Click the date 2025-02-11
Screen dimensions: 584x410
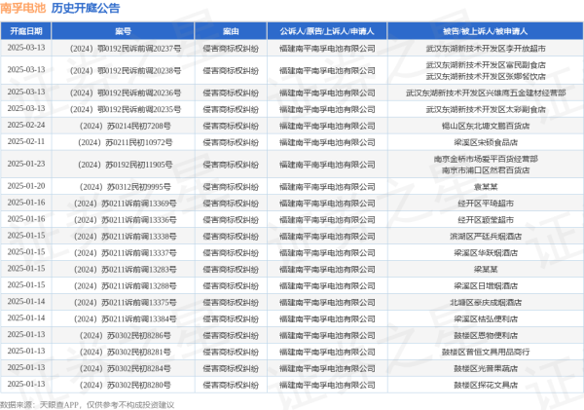click(26, 141)
